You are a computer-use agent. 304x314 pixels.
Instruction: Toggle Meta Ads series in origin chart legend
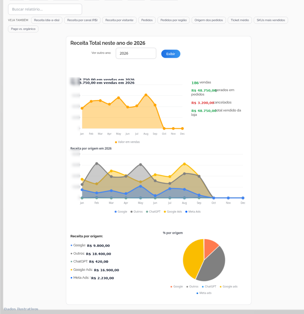[x=193, y=212]
